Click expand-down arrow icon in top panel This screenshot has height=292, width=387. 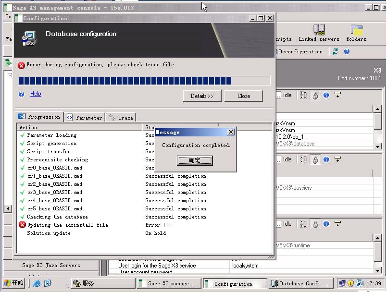click(337, 95)
